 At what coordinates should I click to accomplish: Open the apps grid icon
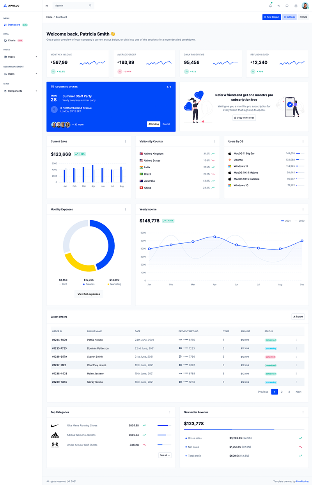[296, 6]
